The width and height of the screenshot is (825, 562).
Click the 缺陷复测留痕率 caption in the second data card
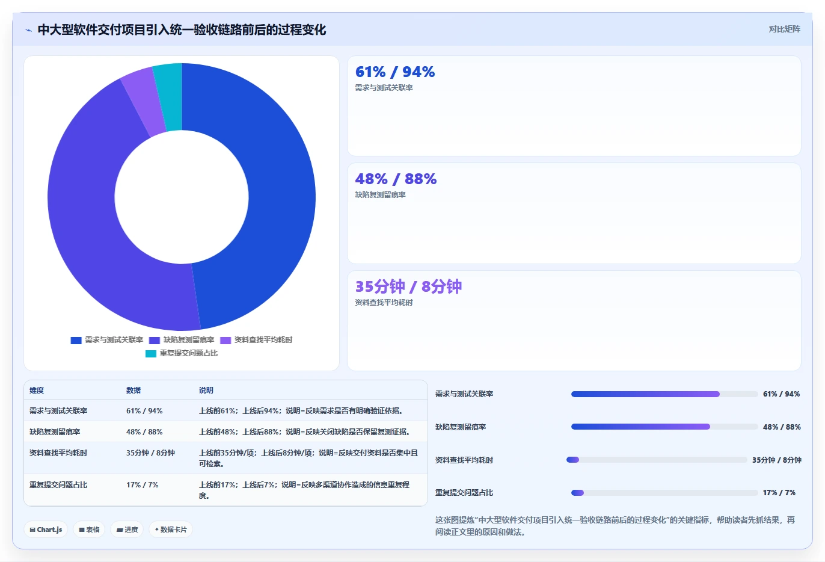(380, 195)
